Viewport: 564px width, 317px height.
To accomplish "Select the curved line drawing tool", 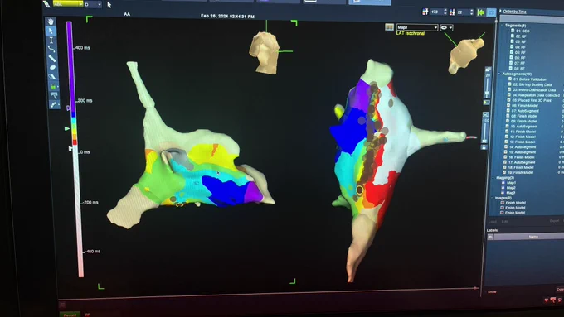I will click(51, 49).
